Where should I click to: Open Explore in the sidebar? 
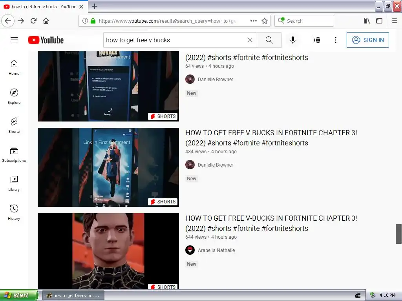point(14,97)
